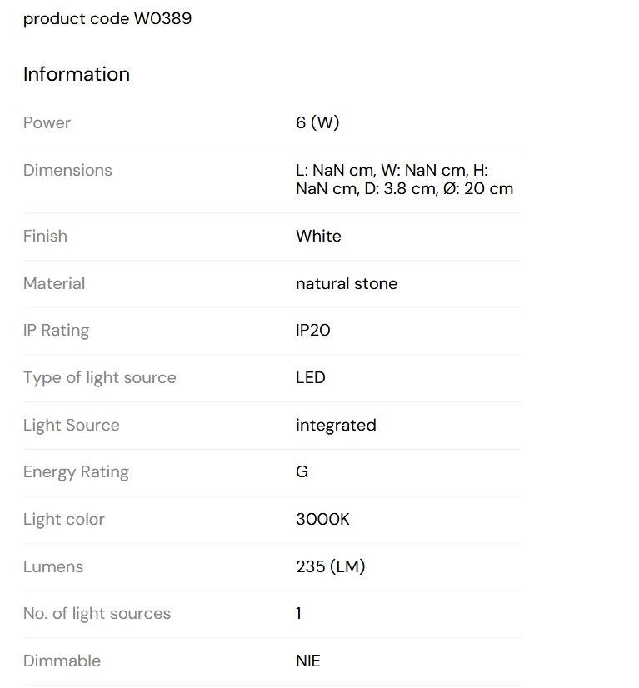Select the 235 (LM) lumens value

point(331,566)
